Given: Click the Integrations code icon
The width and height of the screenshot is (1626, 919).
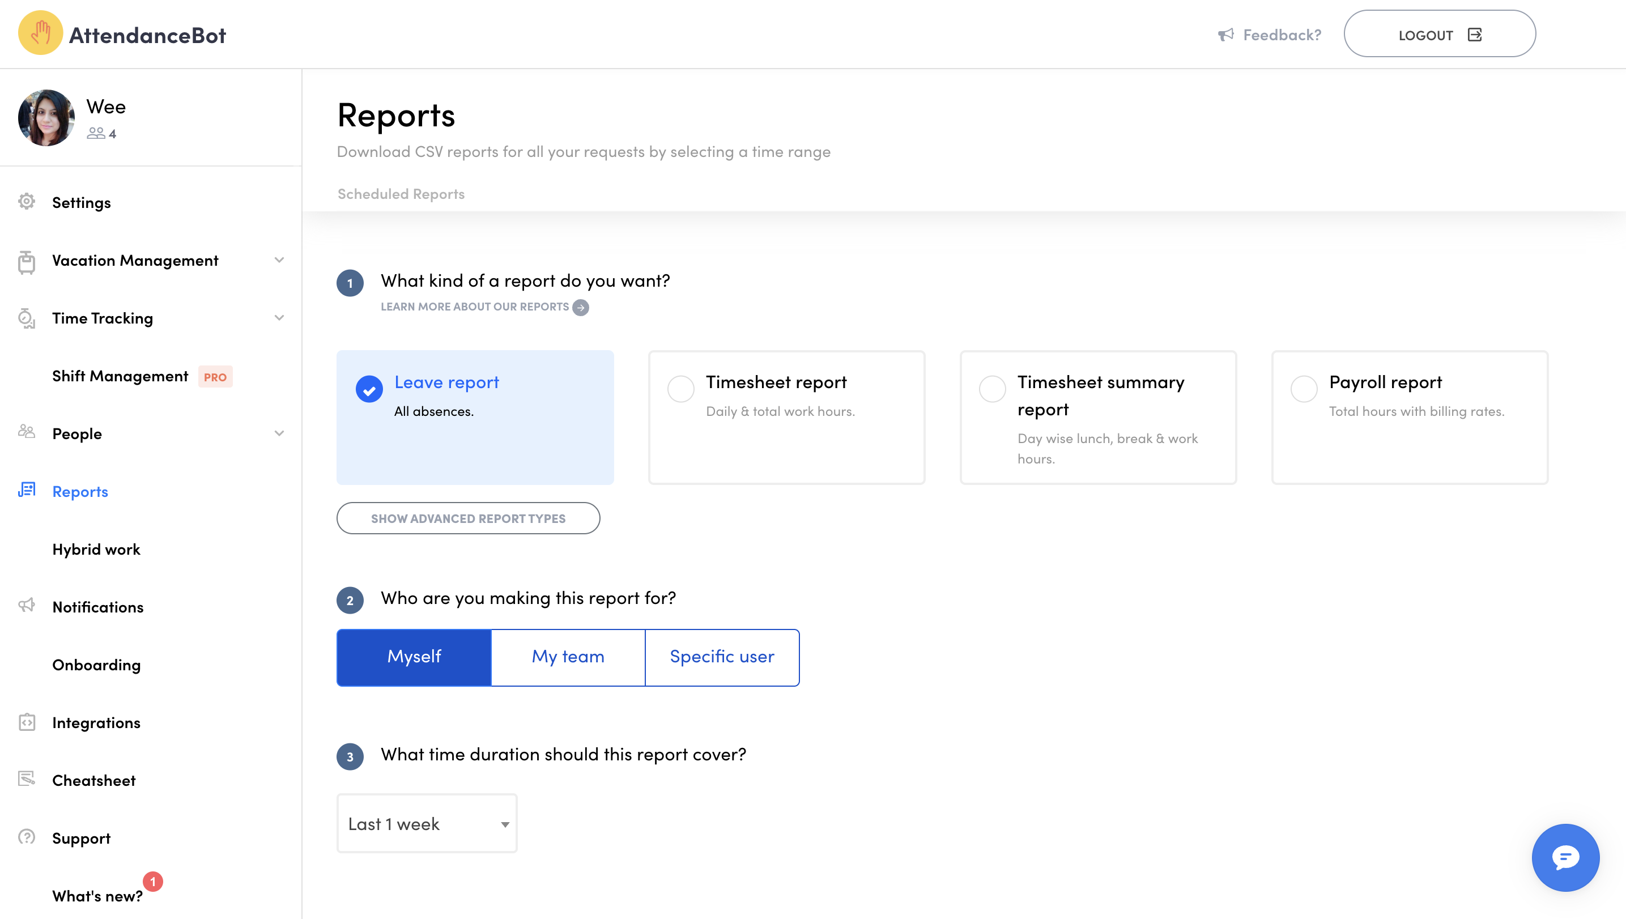Looking at the screenshot, I should click(27, 723).
